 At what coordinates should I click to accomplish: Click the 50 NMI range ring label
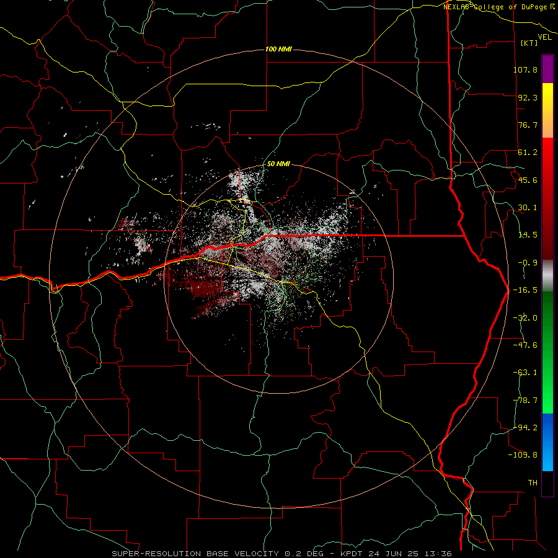tap(278, 164)
